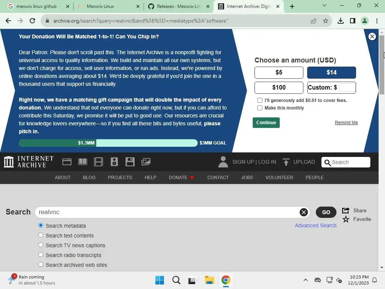
Task: Open the JOBS menu item
Action: 247,178
